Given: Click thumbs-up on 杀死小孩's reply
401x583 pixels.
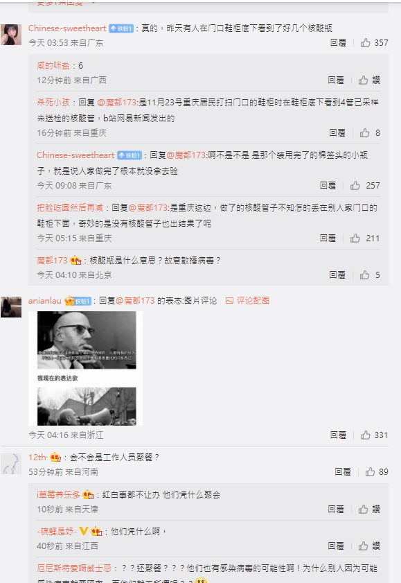Looking at the screenshot, I should click(x=370, y=132).
